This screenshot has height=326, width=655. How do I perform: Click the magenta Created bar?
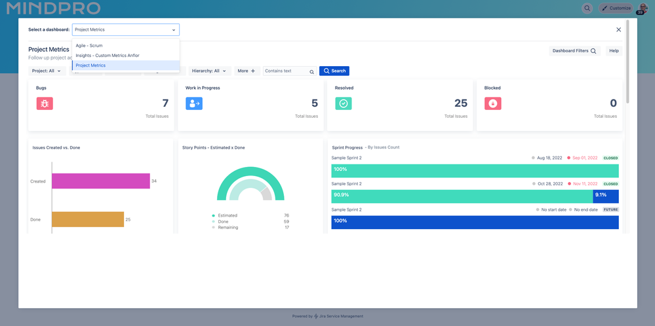[101, 181]
